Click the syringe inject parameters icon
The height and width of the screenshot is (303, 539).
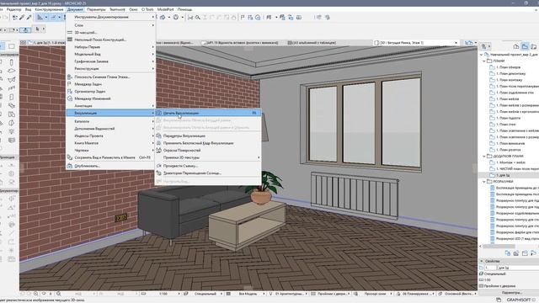29,17
